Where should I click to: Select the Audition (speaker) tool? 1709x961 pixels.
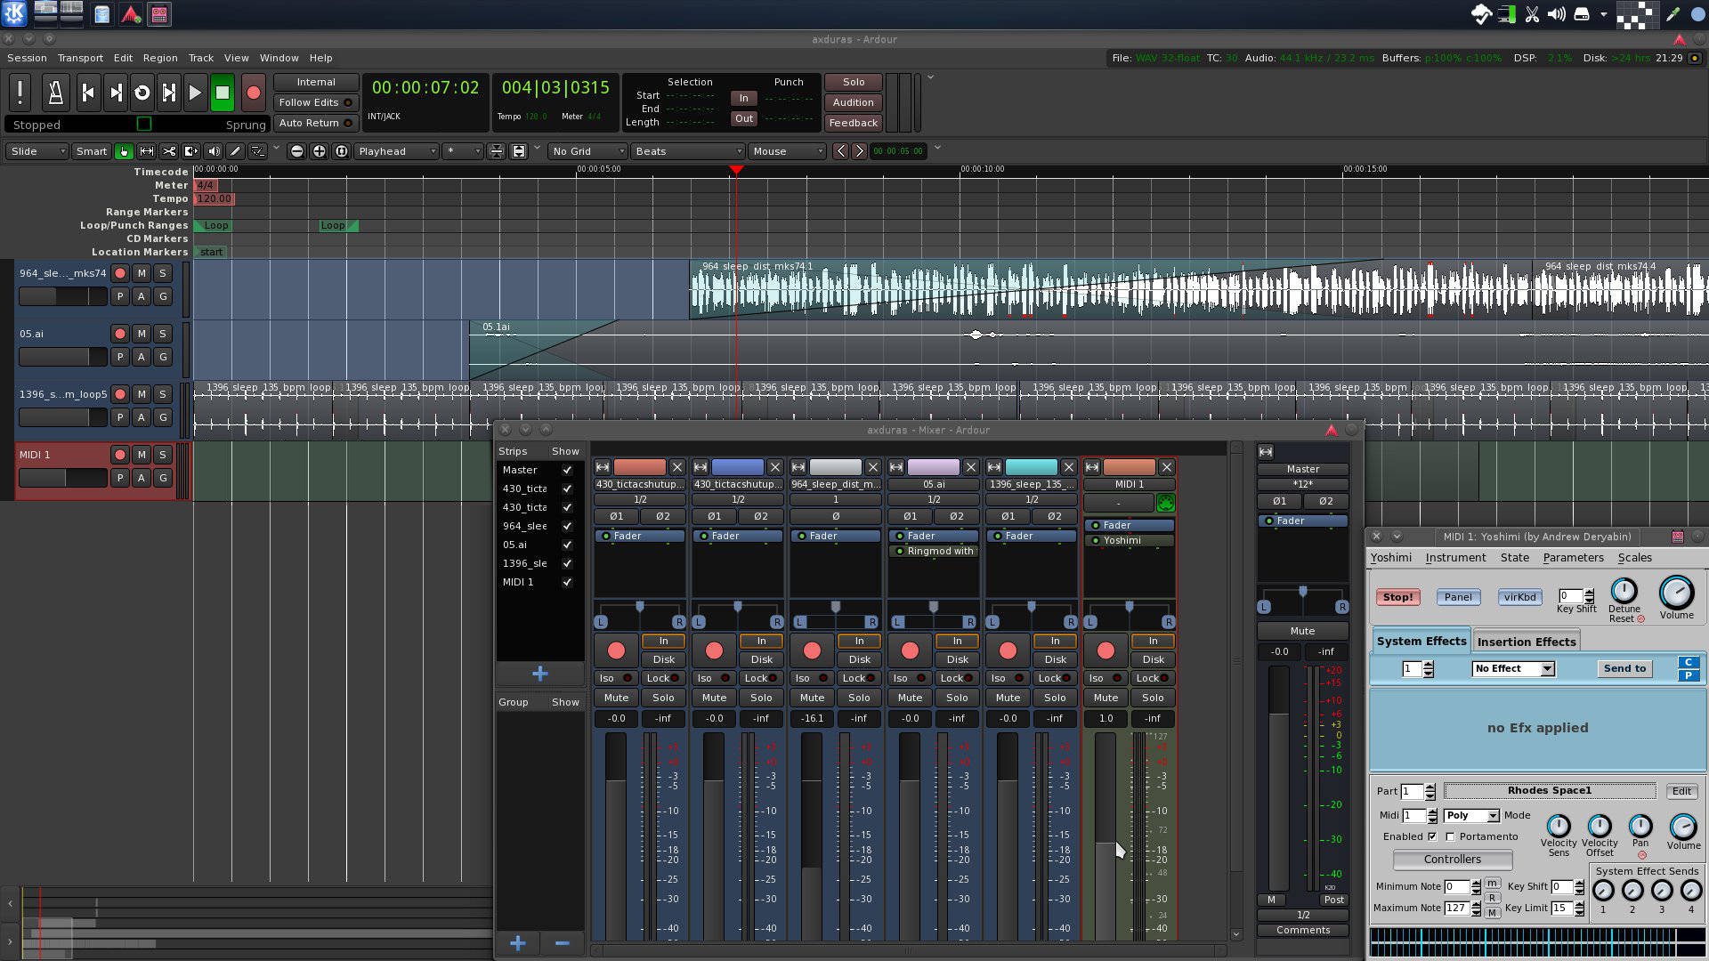(213, 151)
